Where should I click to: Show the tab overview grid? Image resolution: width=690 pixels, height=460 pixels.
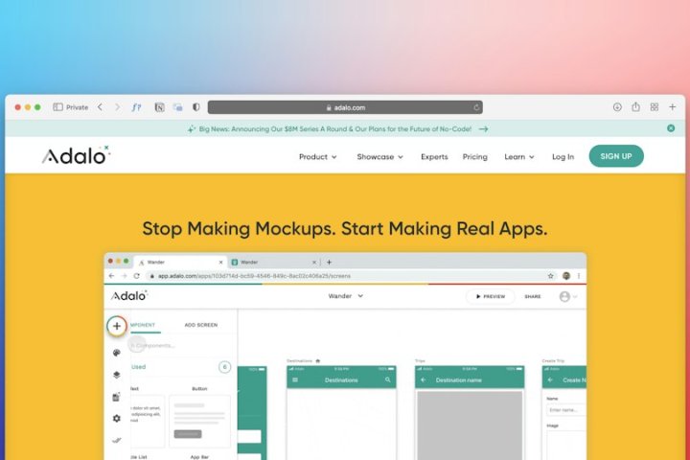tap(655, 107)
